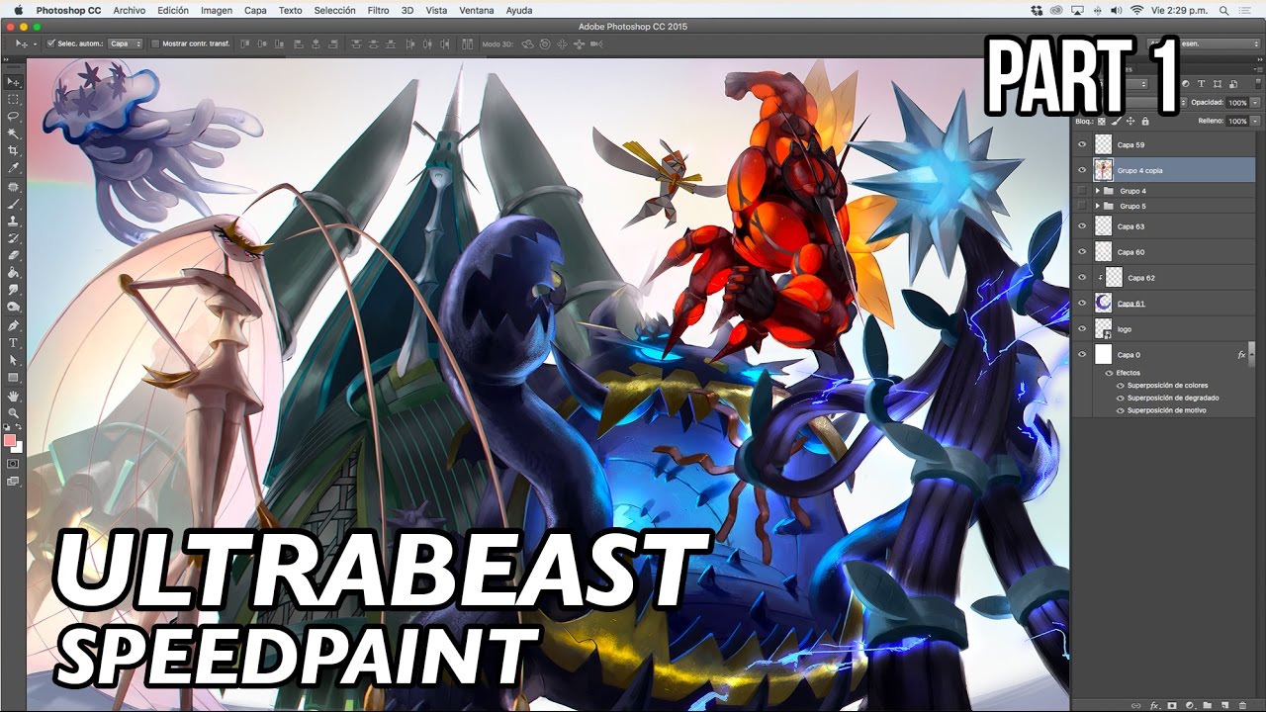Image resolution: width=1266 pixels, height=712 pixels.
Task: Select the Move tool in toolbox
Action: click(14, 82)
